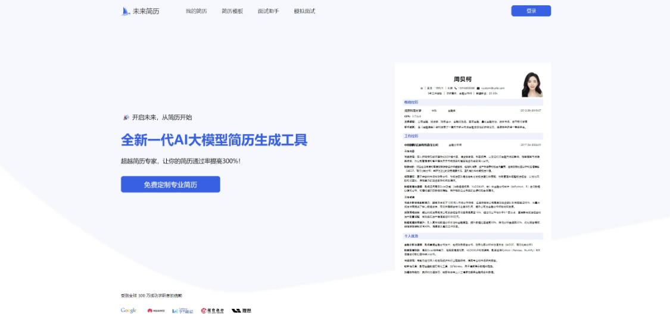Click the 字节跳动 ByteDance logo
Viewport: 670px width, 319px height.
(x=182, y=311)
